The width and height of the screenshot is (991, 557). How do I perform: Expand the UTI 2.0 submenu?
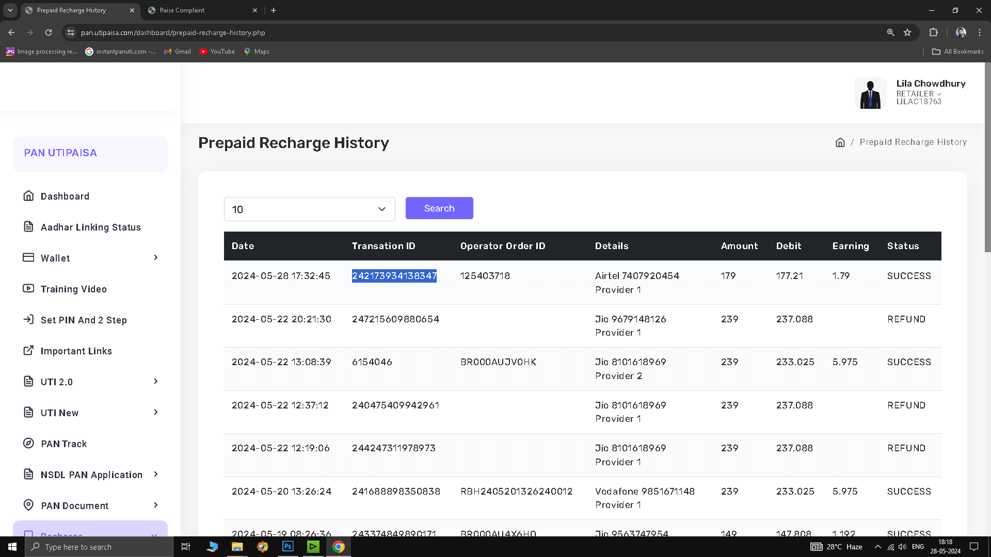(156, 381)
